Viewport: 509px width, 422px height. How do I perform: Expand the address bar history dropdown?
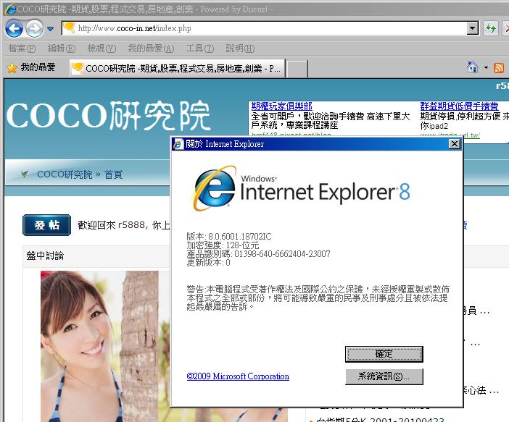click(473, 28)
